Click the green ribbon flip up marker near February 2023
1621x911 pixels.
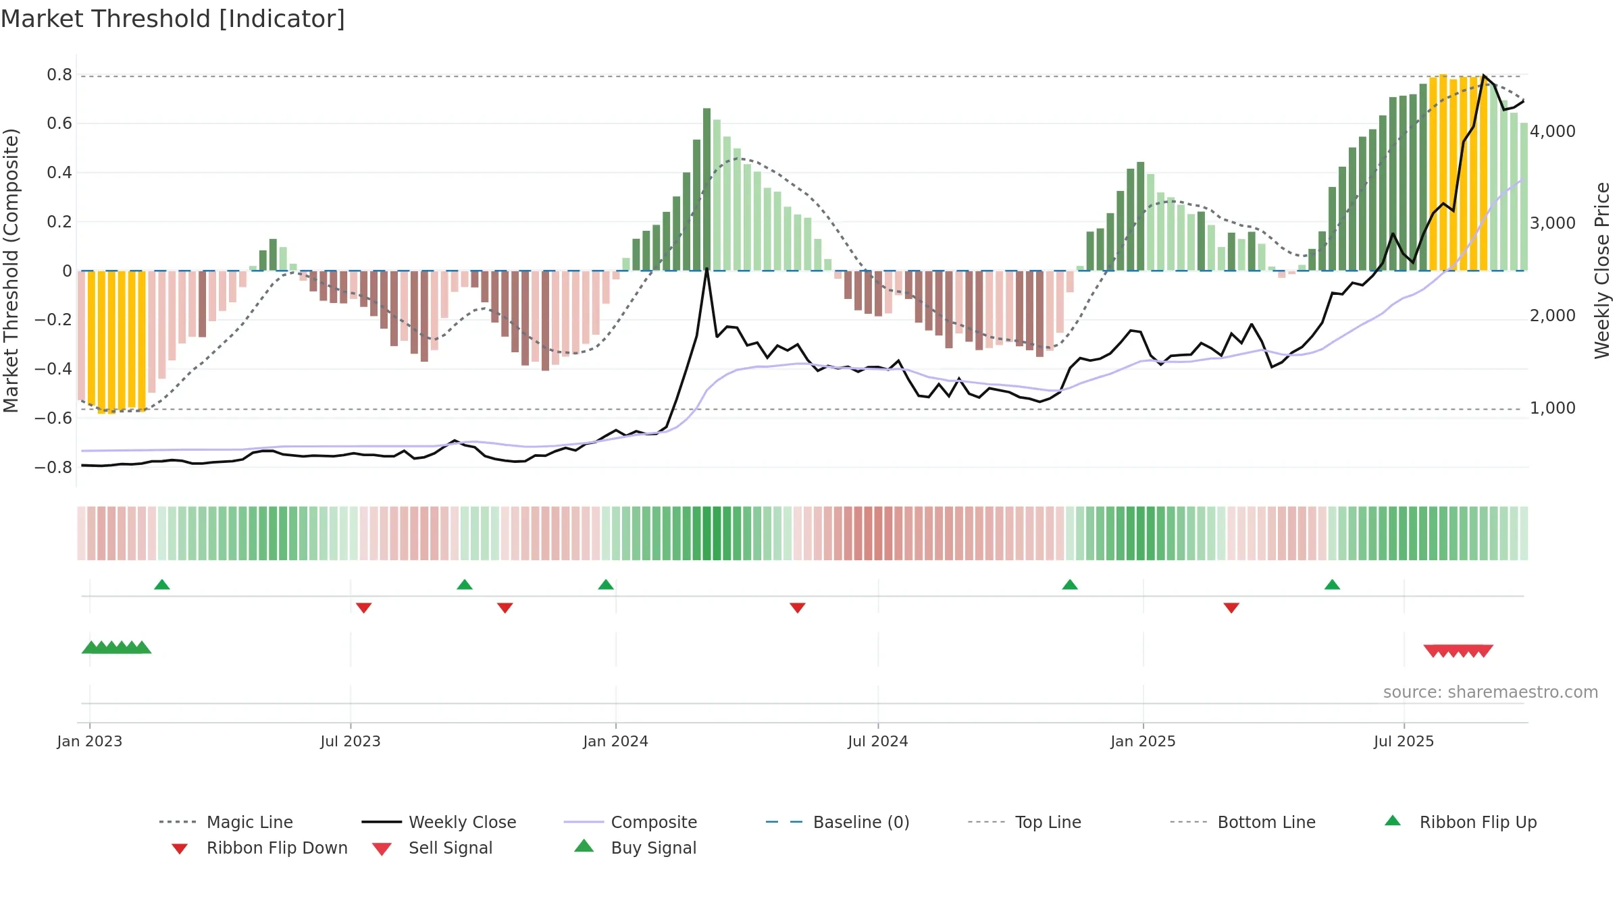pyautogui.click(x=162, y=584)
